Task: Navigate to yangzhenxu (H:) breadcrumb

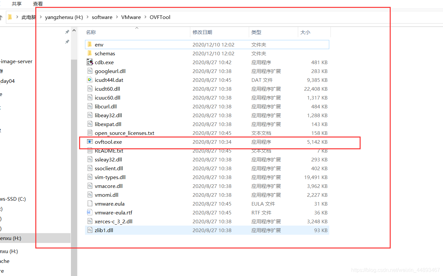Action: 64,17
